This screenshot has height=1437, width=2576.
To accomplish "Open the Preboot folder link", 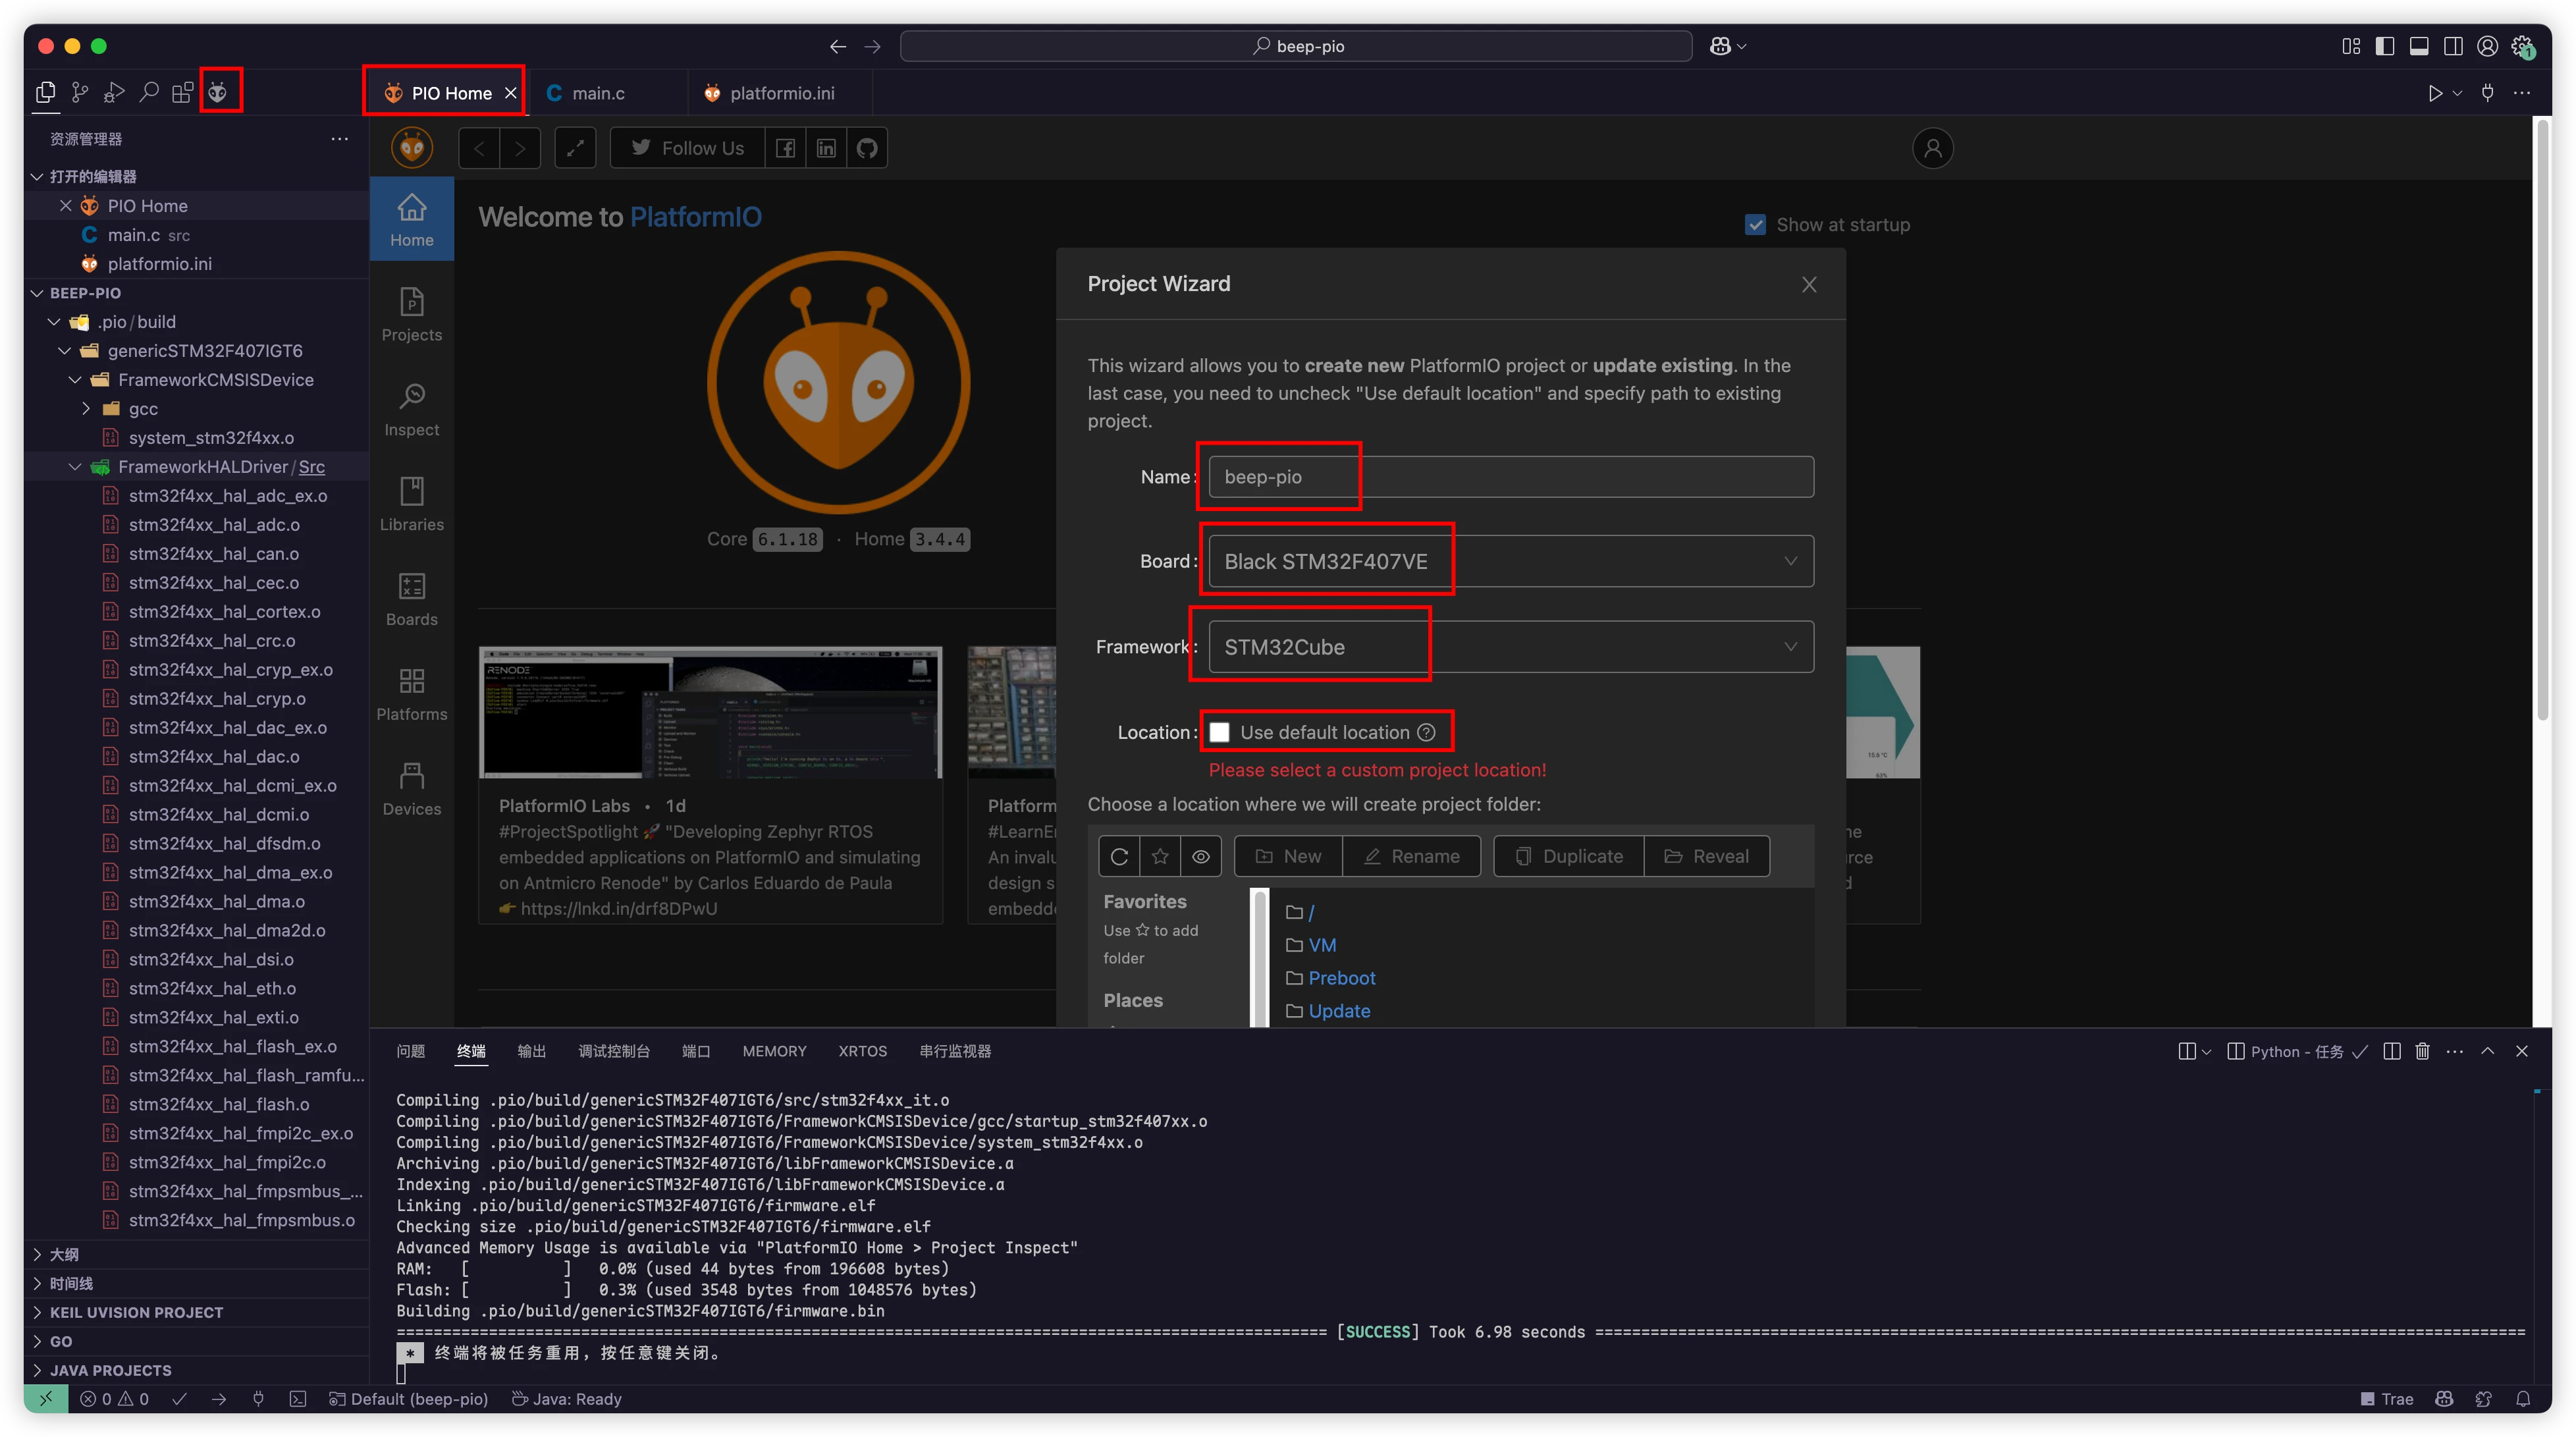I will click(1341, 978).
